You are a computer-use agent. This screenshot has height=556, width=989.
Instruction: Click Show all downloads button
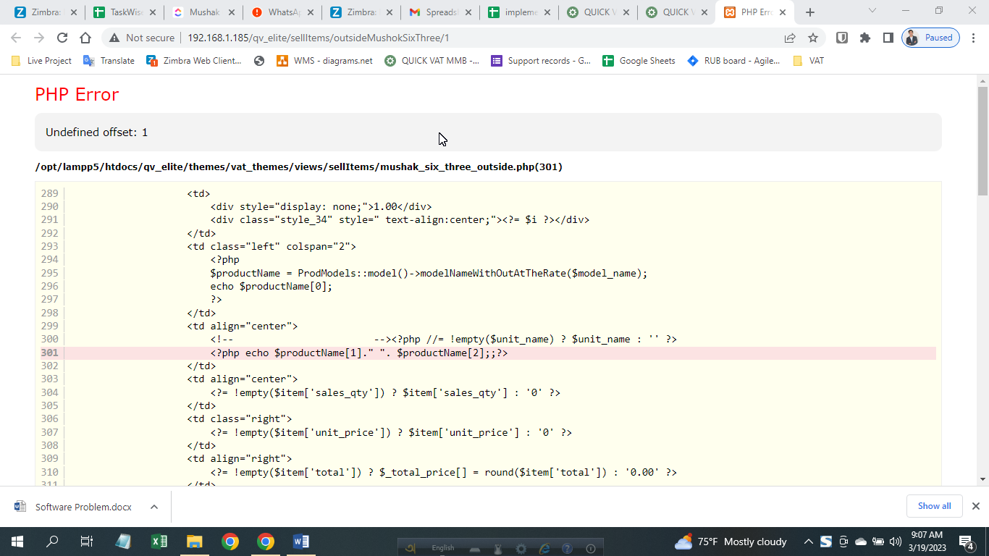click(x=934, y=506)
